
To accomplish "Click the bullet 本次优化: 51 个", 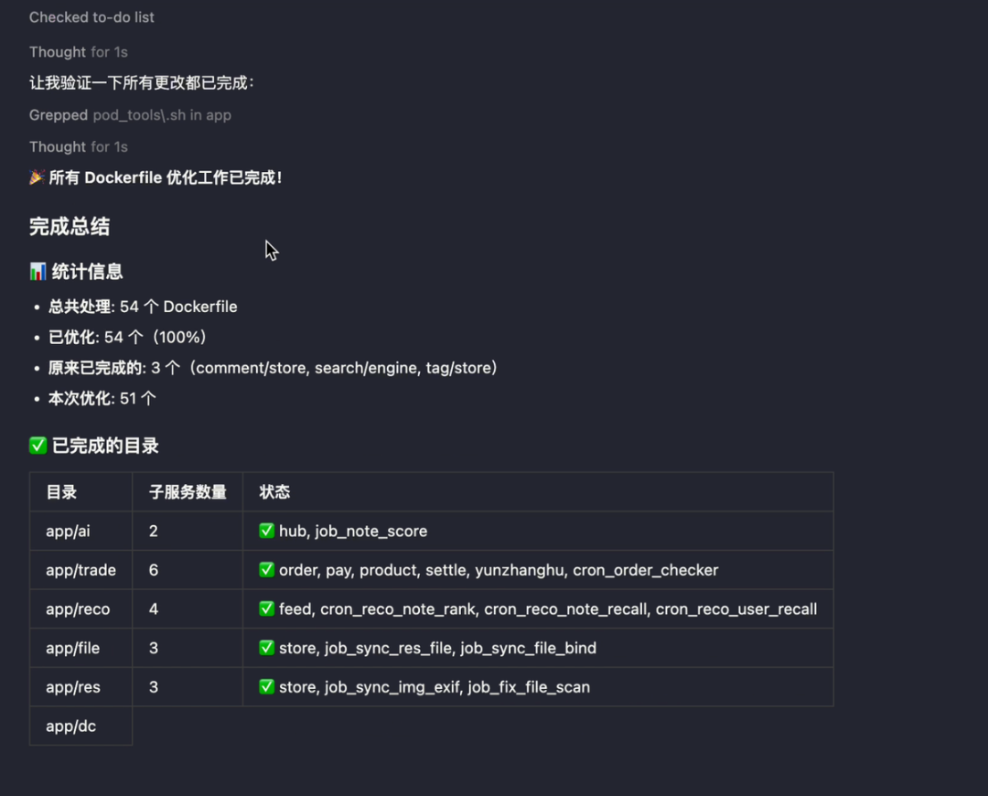I will click(x=102, y=399).
